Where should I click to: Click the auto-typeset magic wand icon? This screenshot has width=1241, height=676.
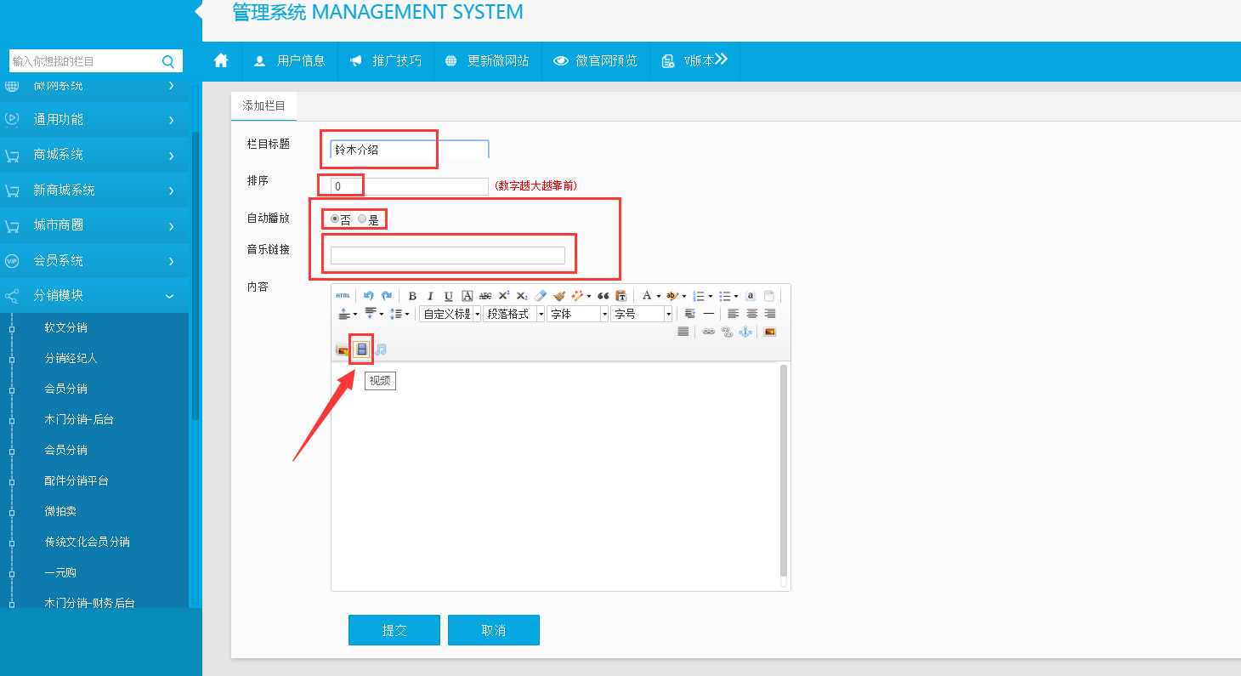point(578,296)
